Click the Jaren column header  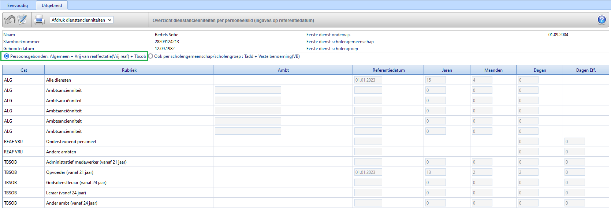[447, 70]
